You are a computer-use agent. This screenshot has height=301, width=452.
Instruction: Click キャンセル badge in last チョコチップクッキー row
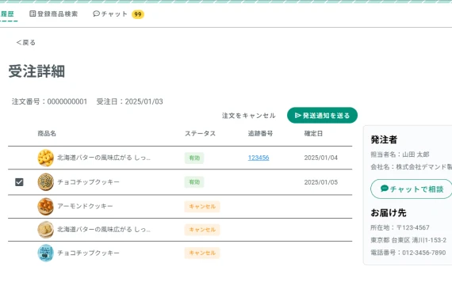click(202, 253)
